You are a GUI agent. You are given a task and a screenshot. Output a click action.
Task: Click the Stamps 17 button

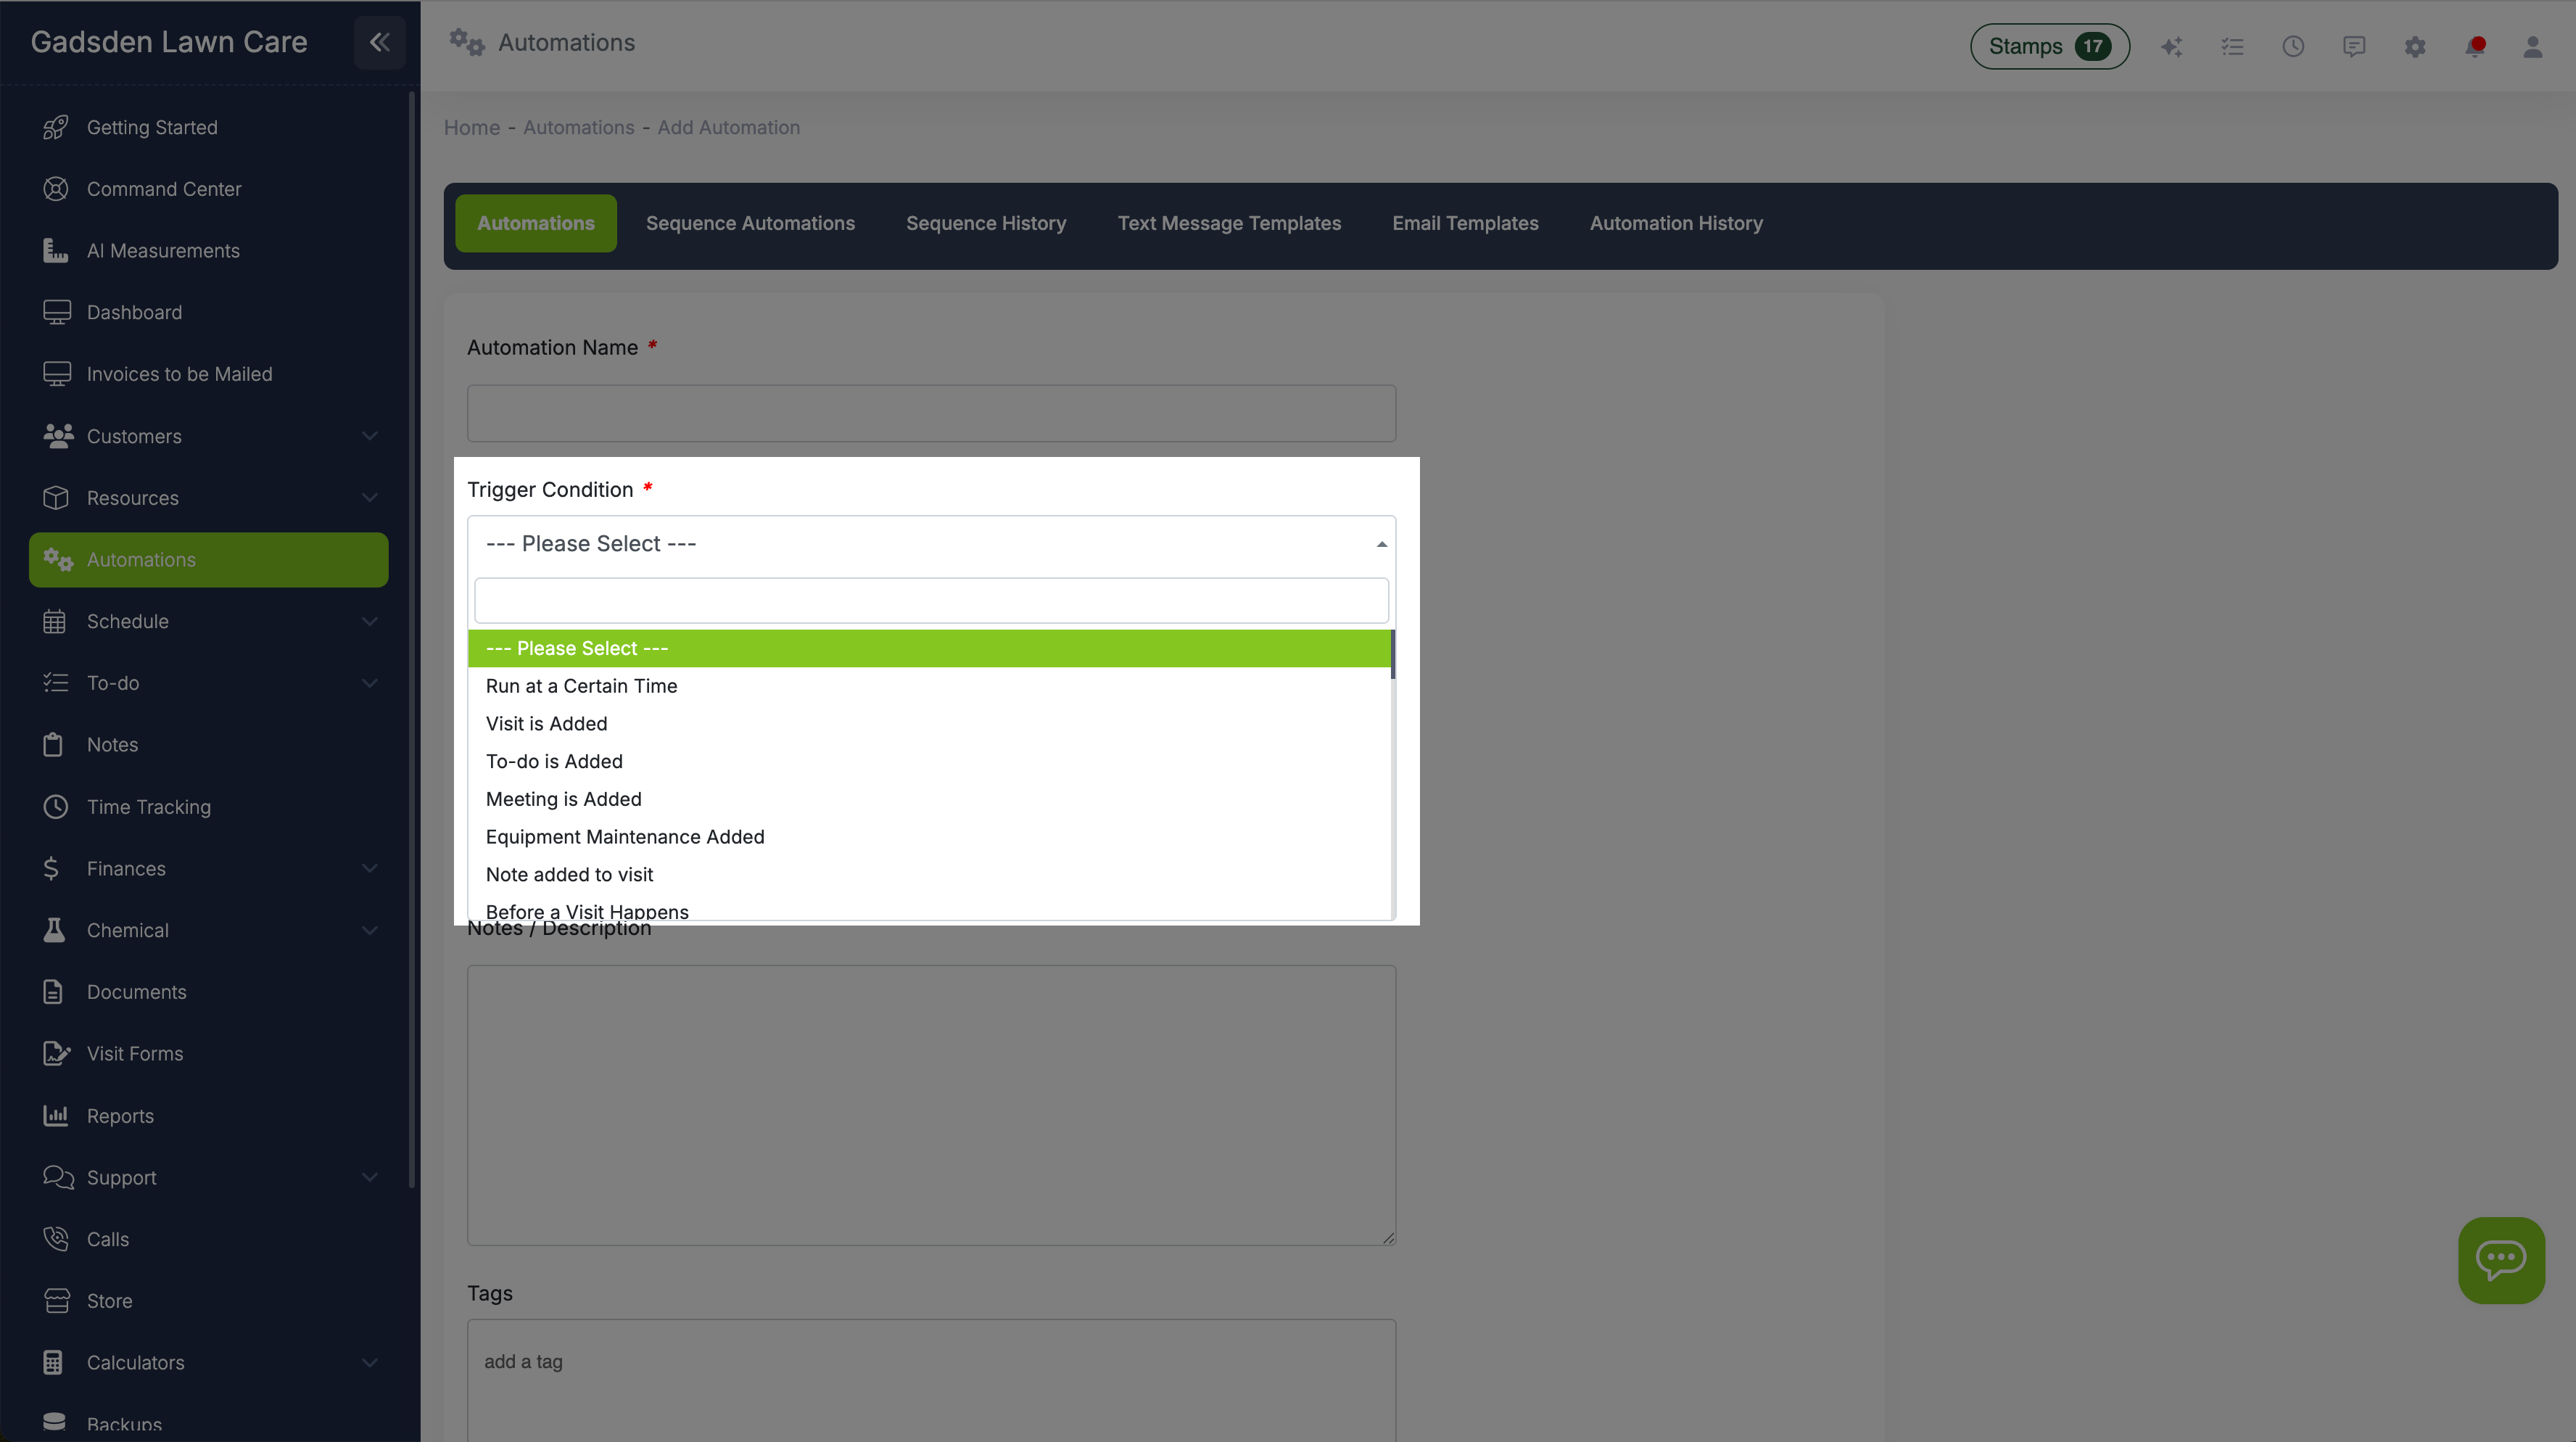click(2048, 46)
